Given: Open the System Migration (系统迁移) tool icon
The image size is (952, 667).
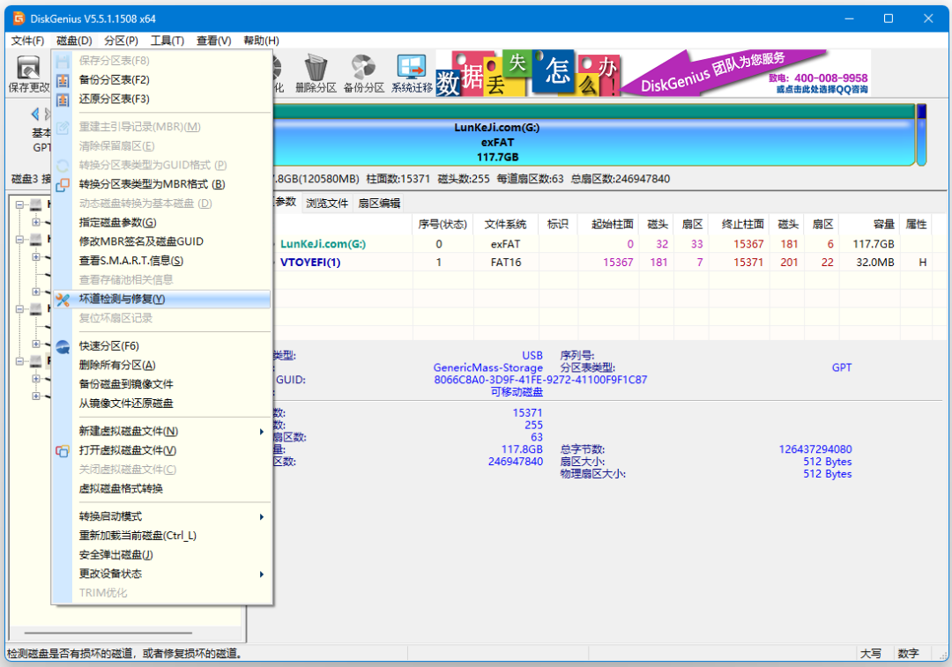Looking at the screenshot, I should [x=412, y=69].
